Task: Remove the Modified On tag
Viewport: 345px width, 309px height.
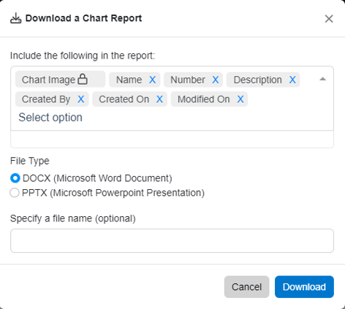Action: pos(240,99)
